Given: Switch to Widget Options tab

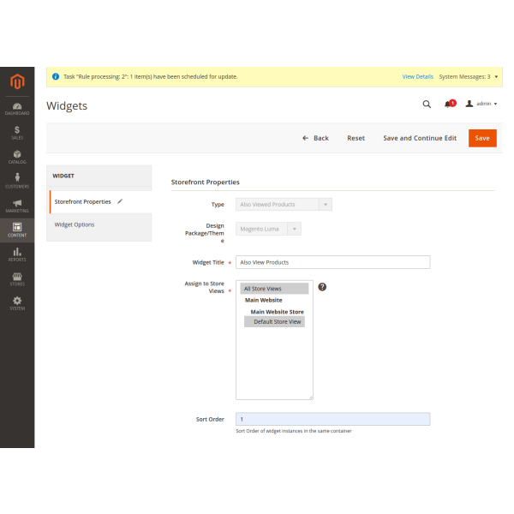Looking at the screenshot, I should (x=75, y=224).
